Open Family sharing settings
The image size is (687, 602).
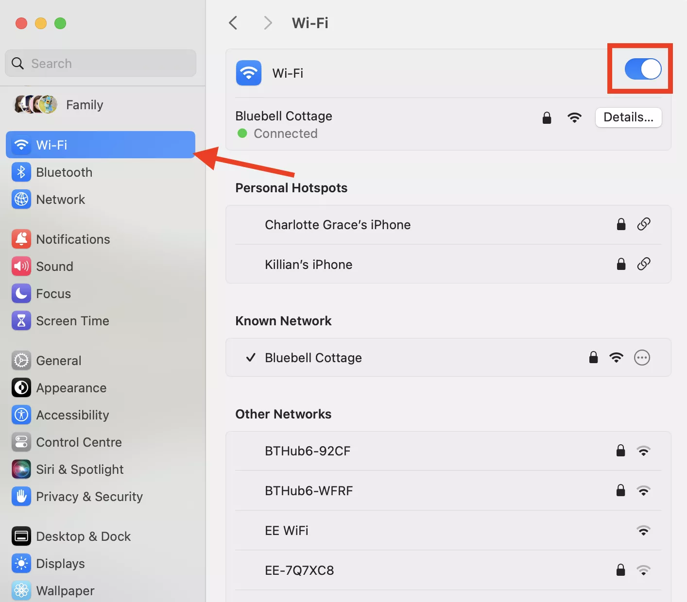click(84, 105)
